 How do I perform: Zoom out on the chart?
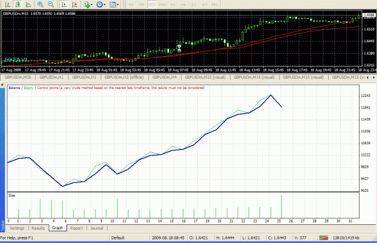pos(51,4)
